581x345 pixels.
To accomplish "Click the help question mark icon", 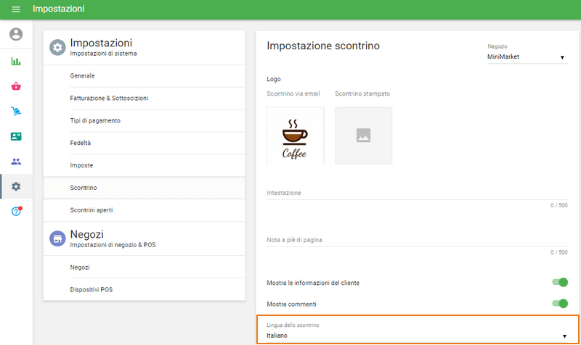I will pos(16,211).
